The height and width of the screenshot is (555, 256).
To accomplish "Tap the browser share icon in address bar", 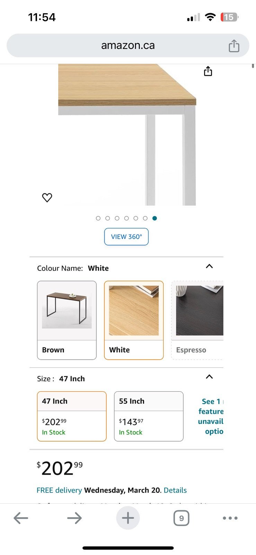I will point(234,46).
